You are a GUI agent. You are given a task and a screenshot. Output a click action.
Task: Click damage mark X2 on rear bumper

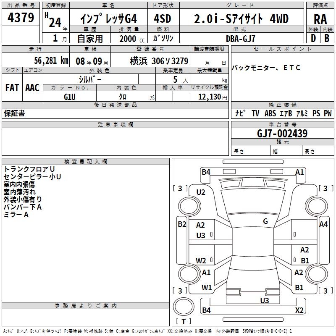[299, 310]
